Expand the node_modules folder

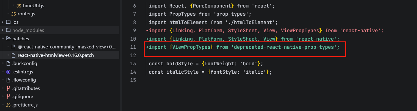point(28,30)
